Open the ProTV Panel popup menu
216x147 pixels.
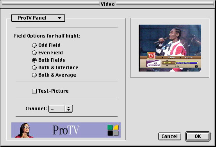pyautogui.click(x=38, y=18)
